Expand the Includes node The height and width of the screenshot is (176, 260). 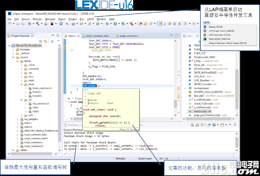pyautogui.click(x=13, y=49)
